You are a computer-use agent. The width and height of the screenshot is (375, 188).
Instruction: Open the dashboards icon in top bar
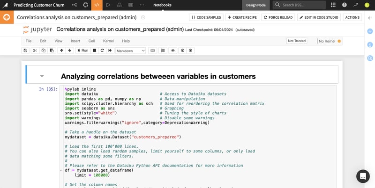coord(131,5)
